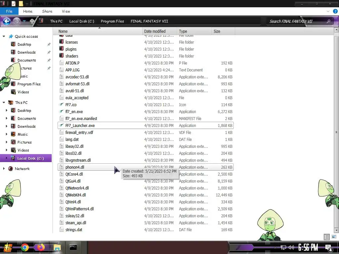This screenshot has height=254, width=339.
Task: Click the Quick access star icon
Action: point(11,36)
